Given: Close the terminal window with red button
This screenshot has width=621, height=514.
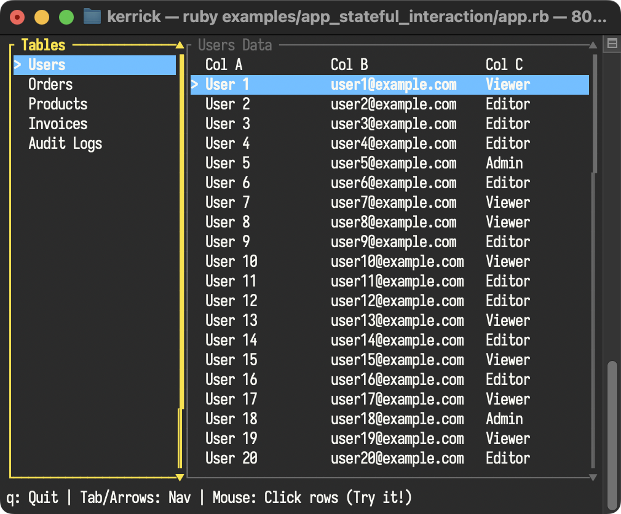Looking at the screenshot, I should (x=17, y=17).
